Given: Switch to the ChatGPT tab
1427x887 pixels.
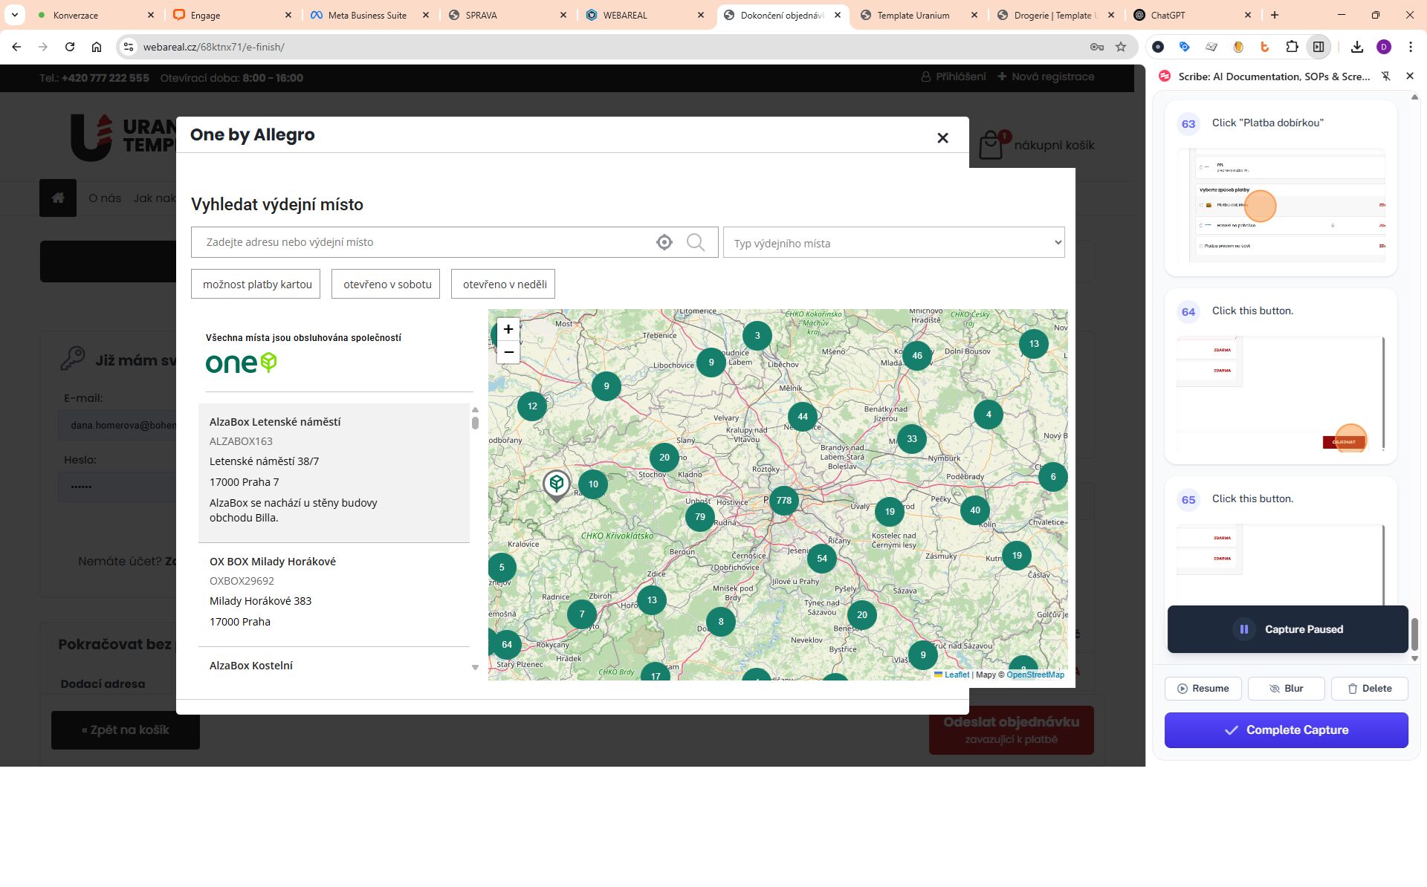Looking at the screenshot, I should point(1168,15).
